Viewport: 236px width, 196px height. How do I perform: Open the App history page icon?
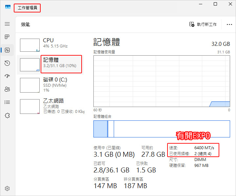point(7,63)
